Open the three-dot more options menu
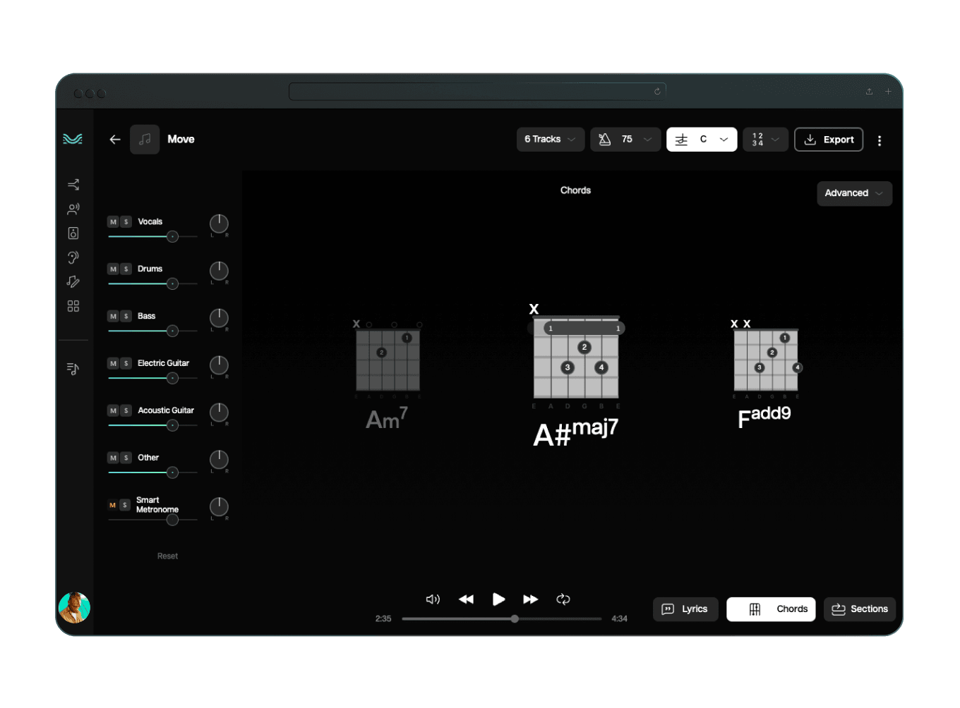Viewport: 960px width, 708px height. click(x=880, y=140)
